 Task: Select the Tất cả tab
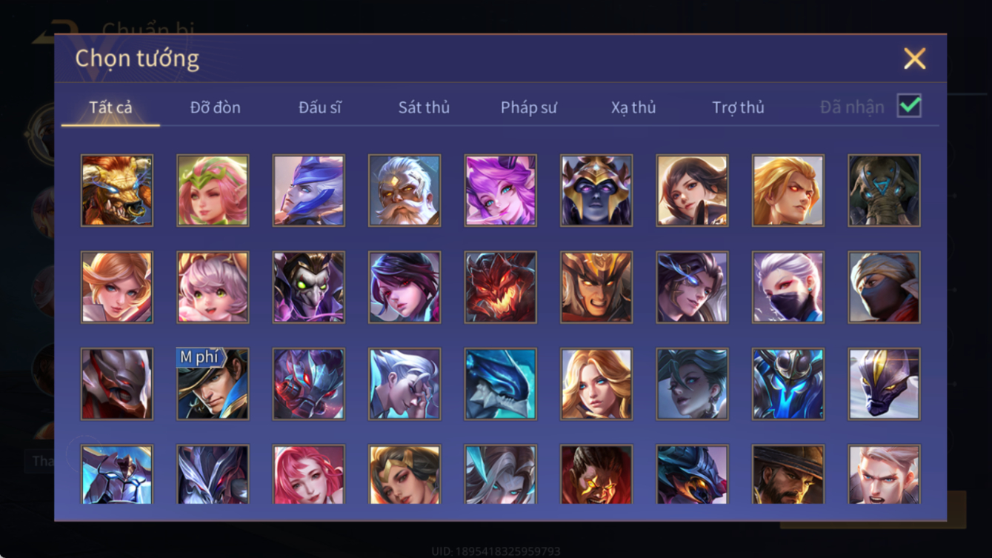110,107
